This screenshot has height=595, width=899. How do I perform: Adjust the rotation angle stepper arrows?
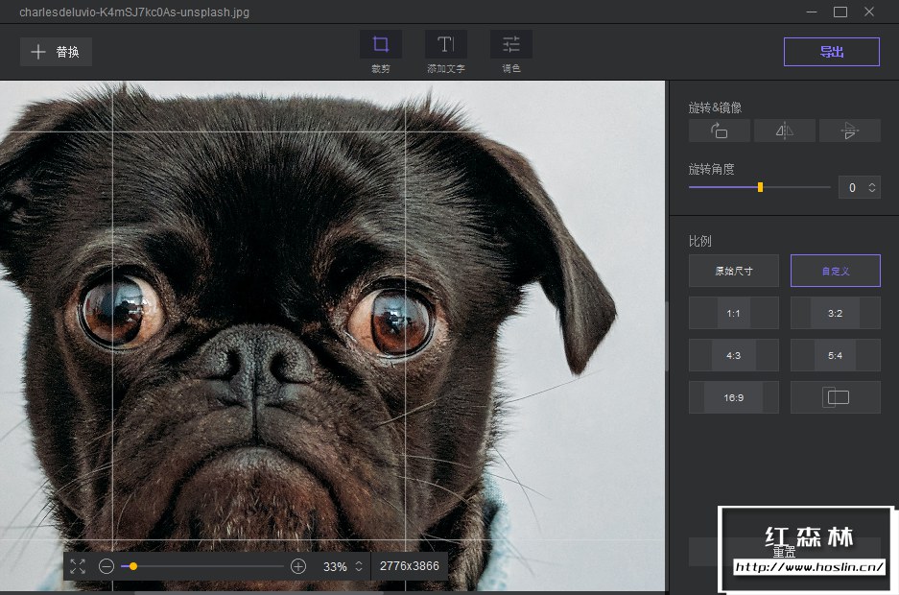tap(872, 187)
